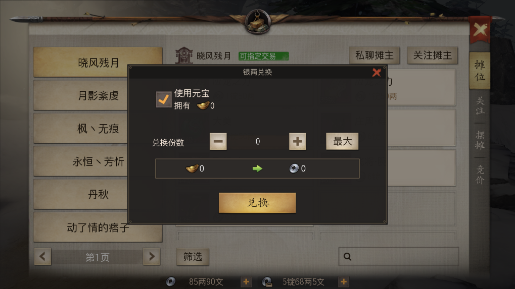The image size is (515, 289).
Task: Go to the previous stall list page
Action: click(42, 256)
